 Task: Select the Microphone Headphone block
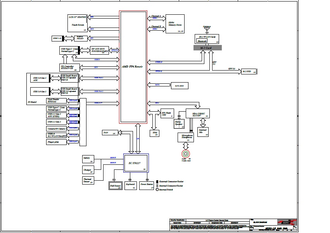pos(186,137)
